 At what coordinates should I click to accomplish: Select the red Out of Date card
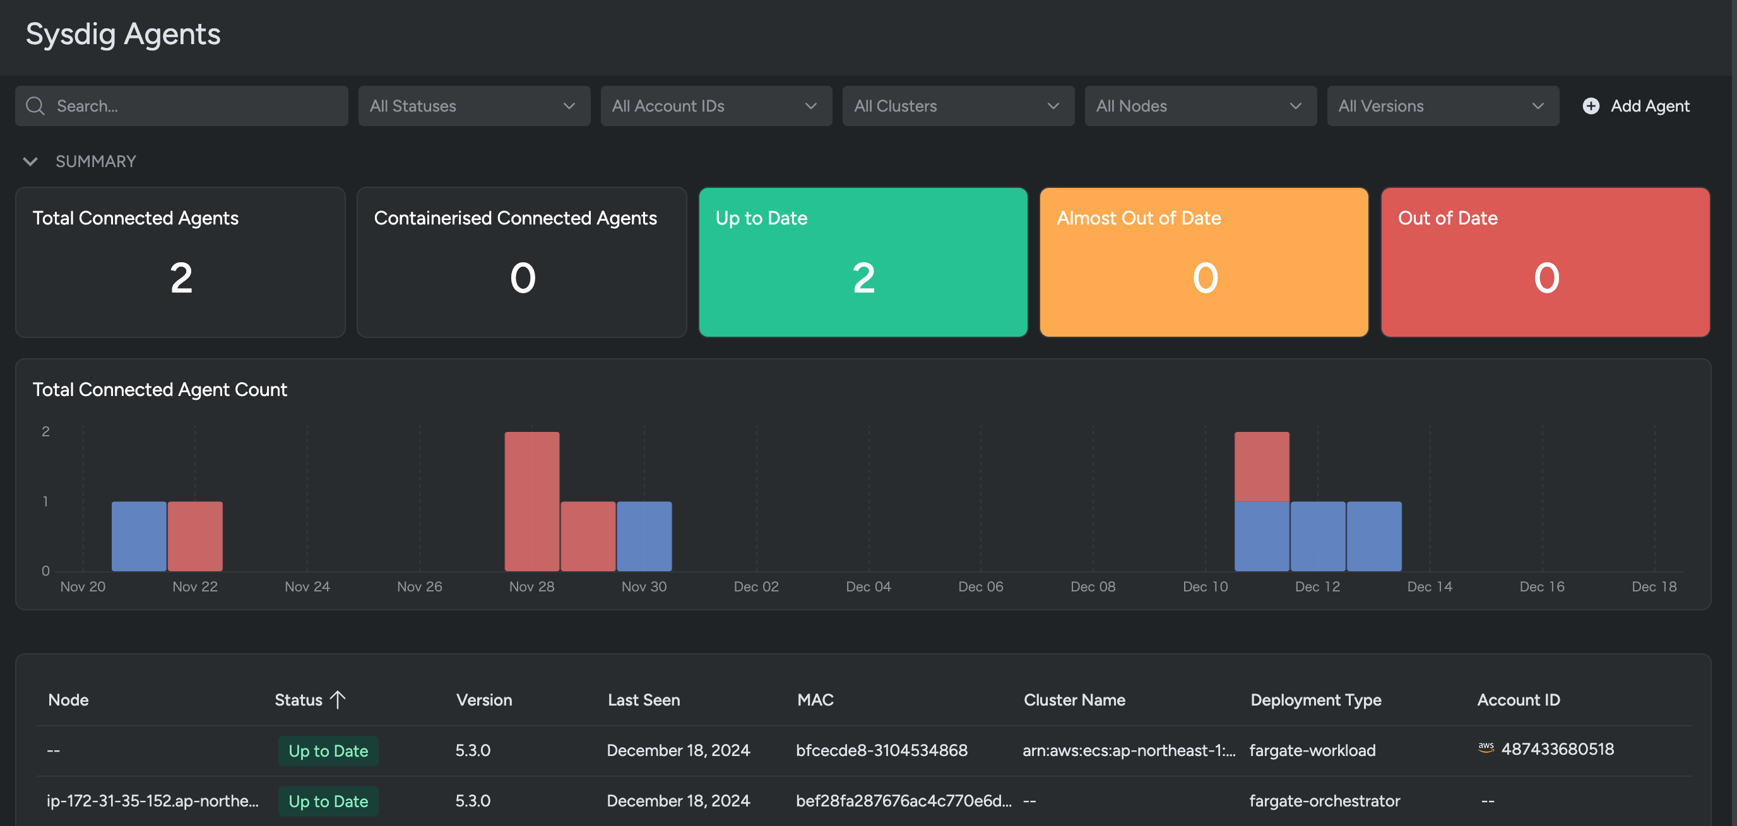tap(1545, 262)
